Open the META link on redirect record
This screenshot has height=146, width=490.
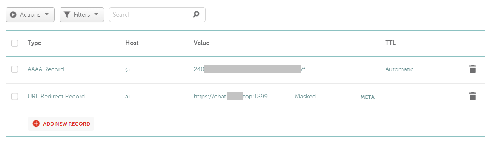coord(367,97)
